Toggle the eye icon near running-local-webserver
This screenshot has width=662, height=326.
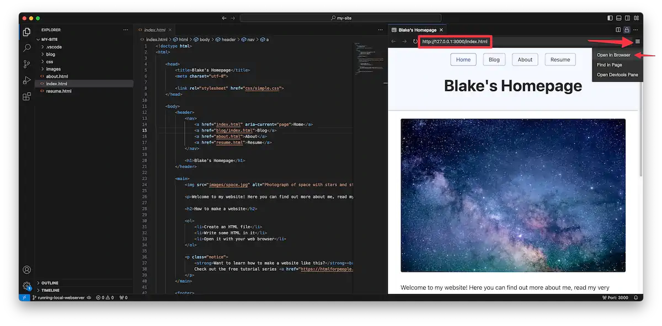tap(89, 297)
